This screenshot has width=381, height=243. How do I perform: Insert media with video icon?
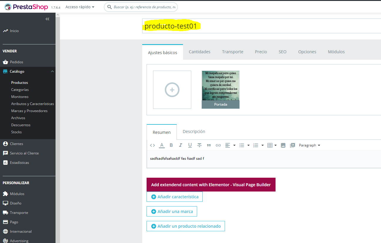(x=292, y=145)
